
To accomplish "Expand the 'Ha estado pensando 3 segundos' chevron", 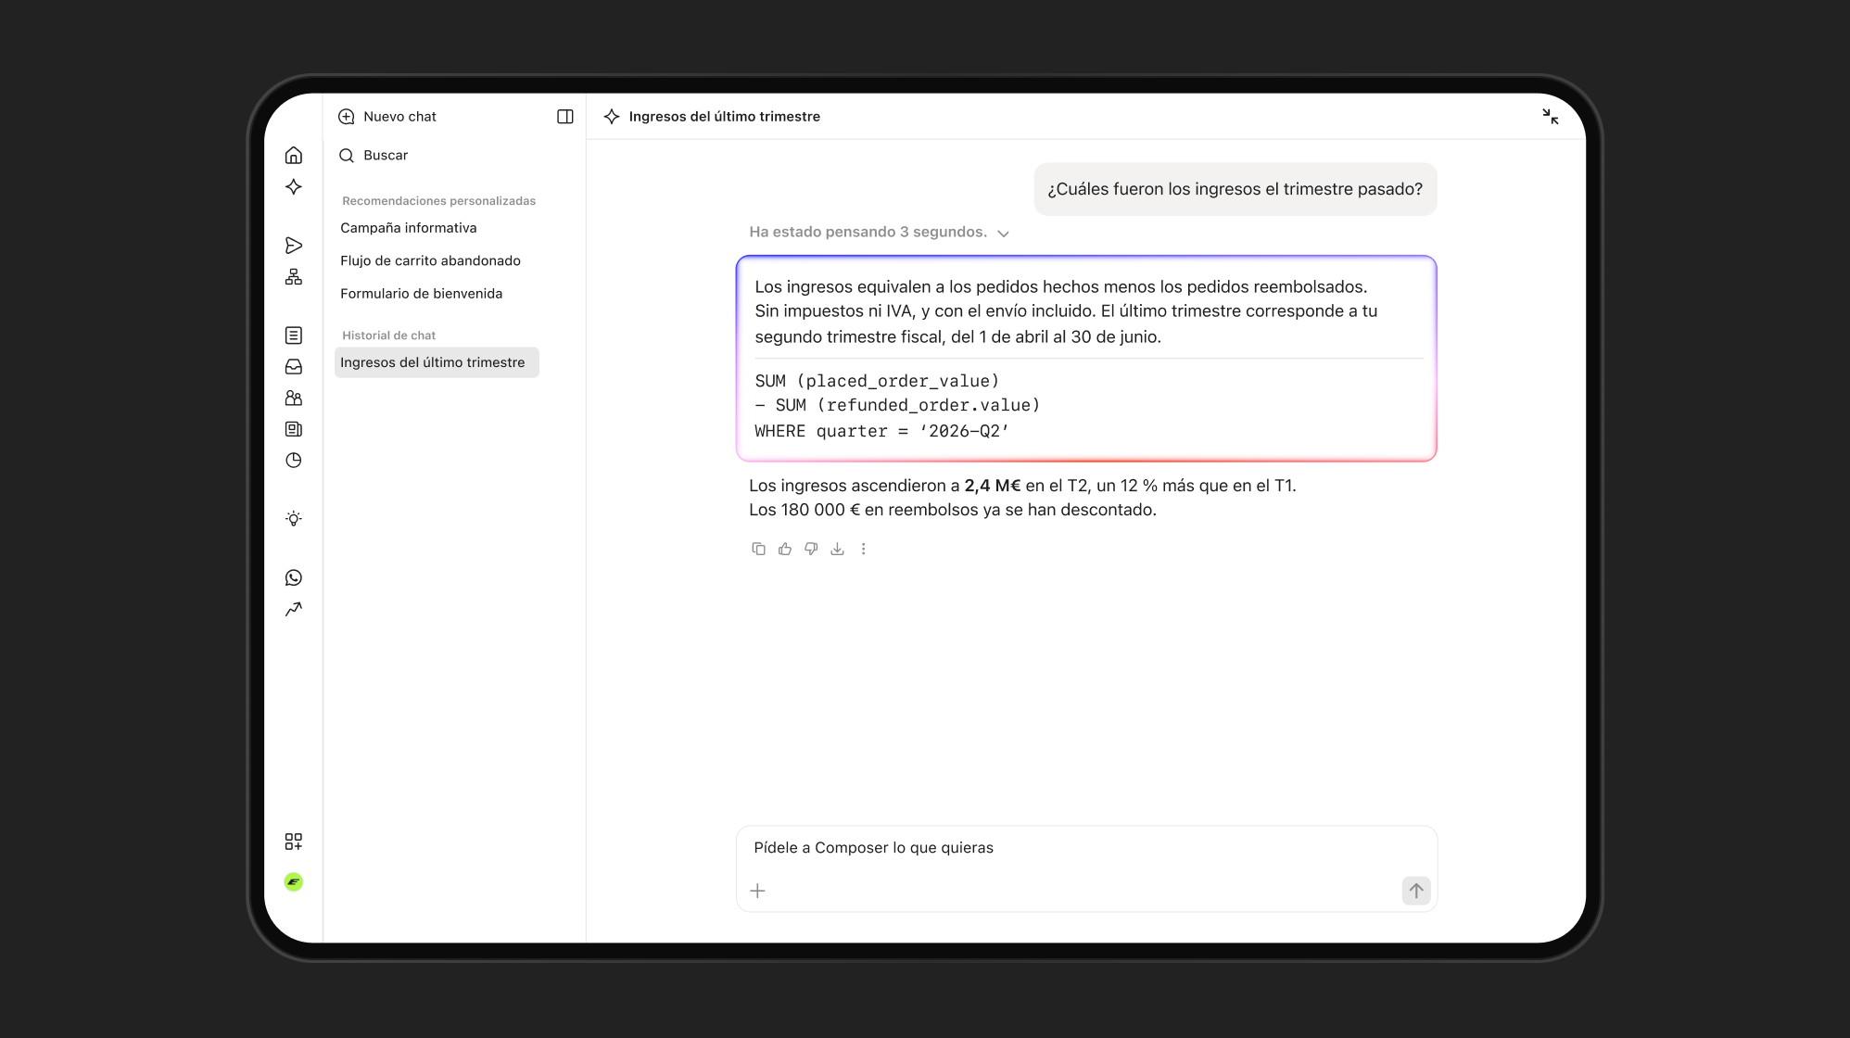I will [1004, 234].
